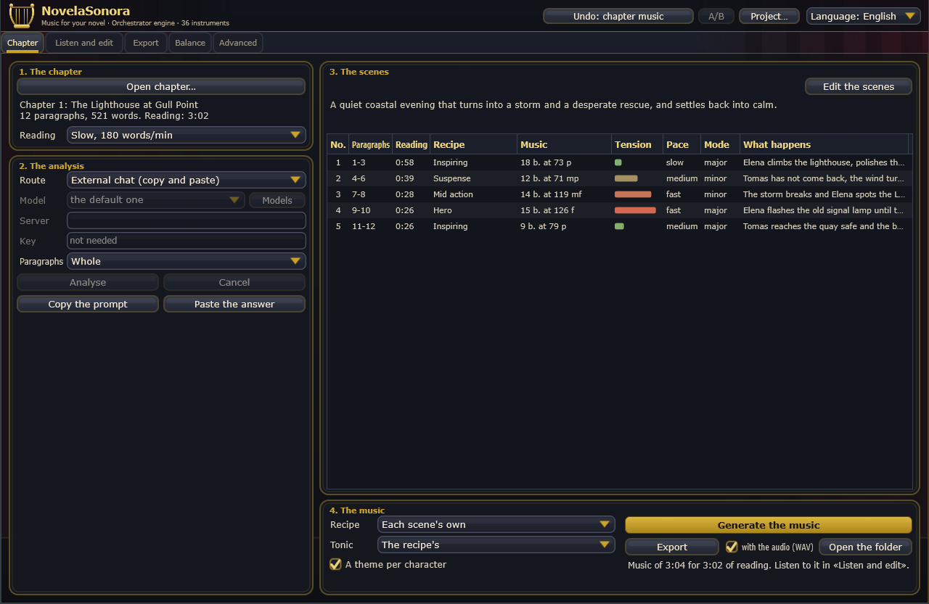Click the tension bar of the Suspense scene
Screen dimensions: 929x604
point(626,178)
